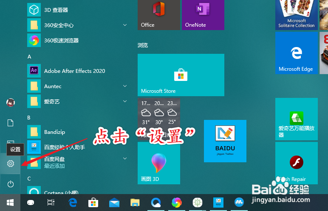This screenshot has width=328, height=211.
Task: Open Cortana search on taskbar
Action: (31, 203)
